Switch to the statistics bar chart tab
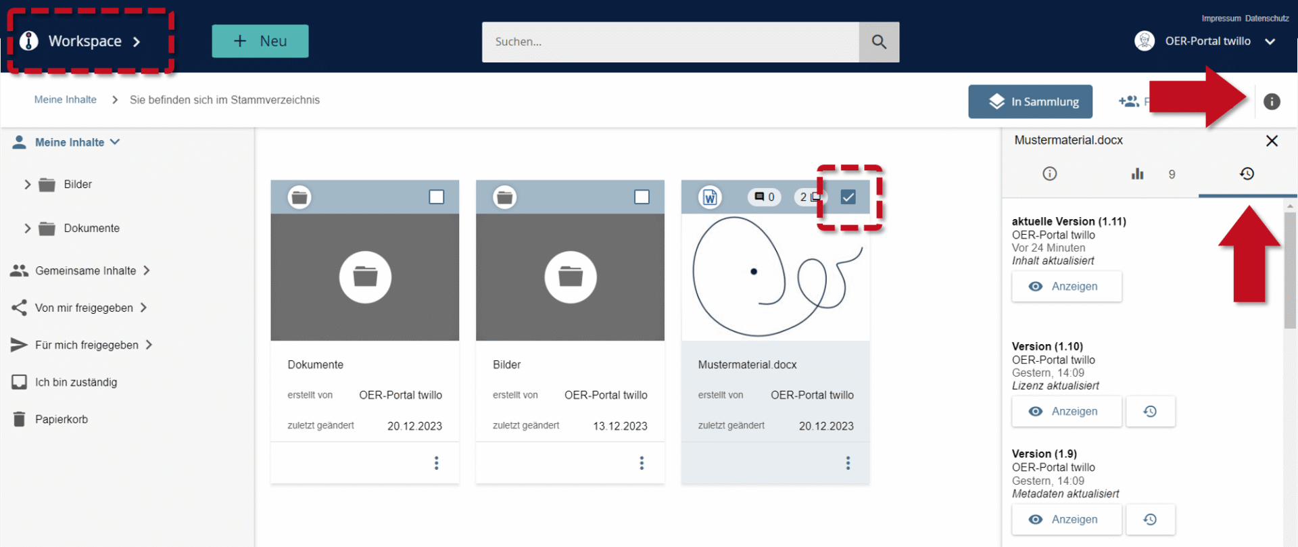Image resolution: width=1298 pixels, height=547 pixels. click(1138, 174)
